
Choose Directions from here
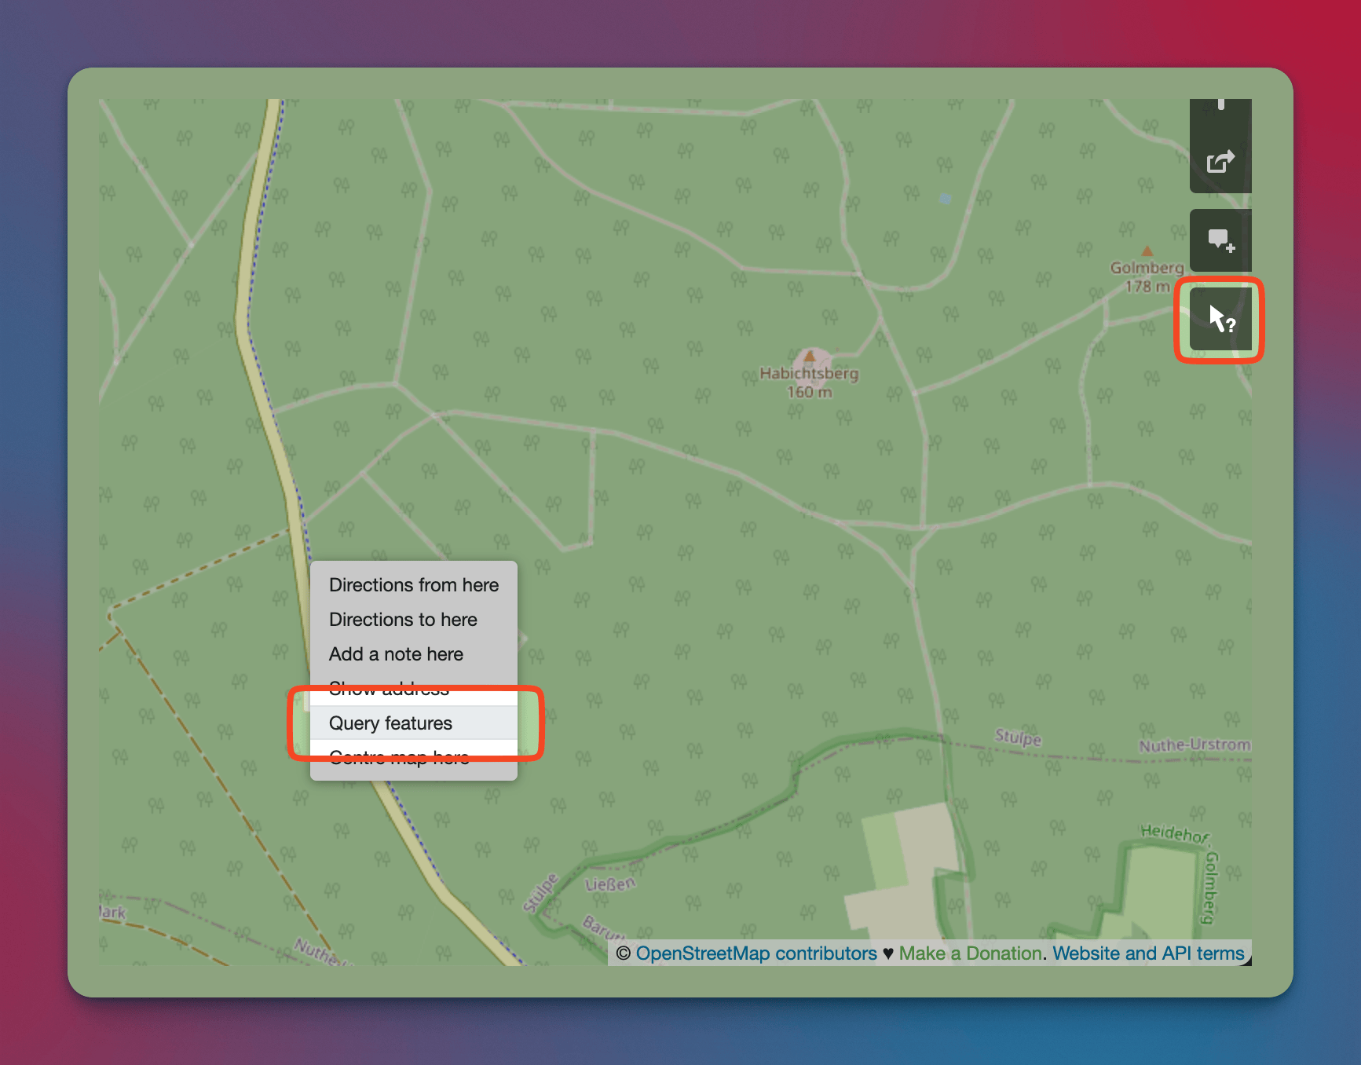(413, 585)
